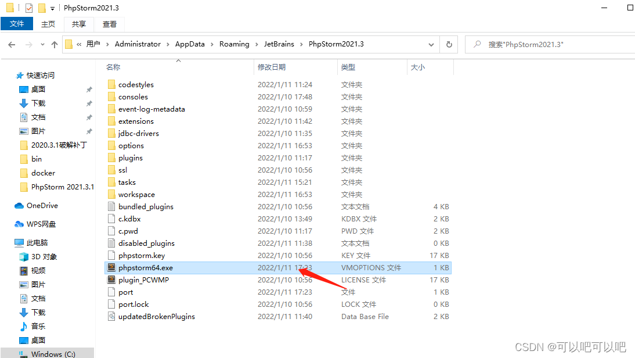Open the 查看 ribbon tab
635x358 pixels.
(x=109, y=24)
